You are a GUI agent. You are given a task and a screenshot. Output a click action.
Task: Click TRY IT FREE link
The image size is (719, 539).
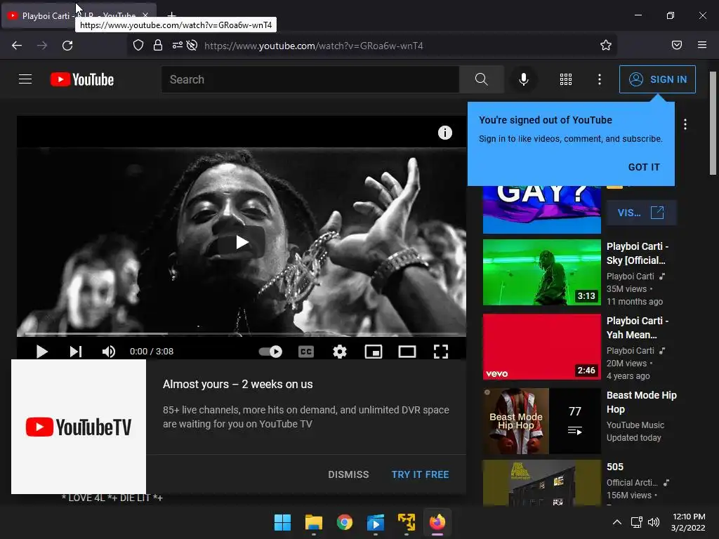[420, 474]
